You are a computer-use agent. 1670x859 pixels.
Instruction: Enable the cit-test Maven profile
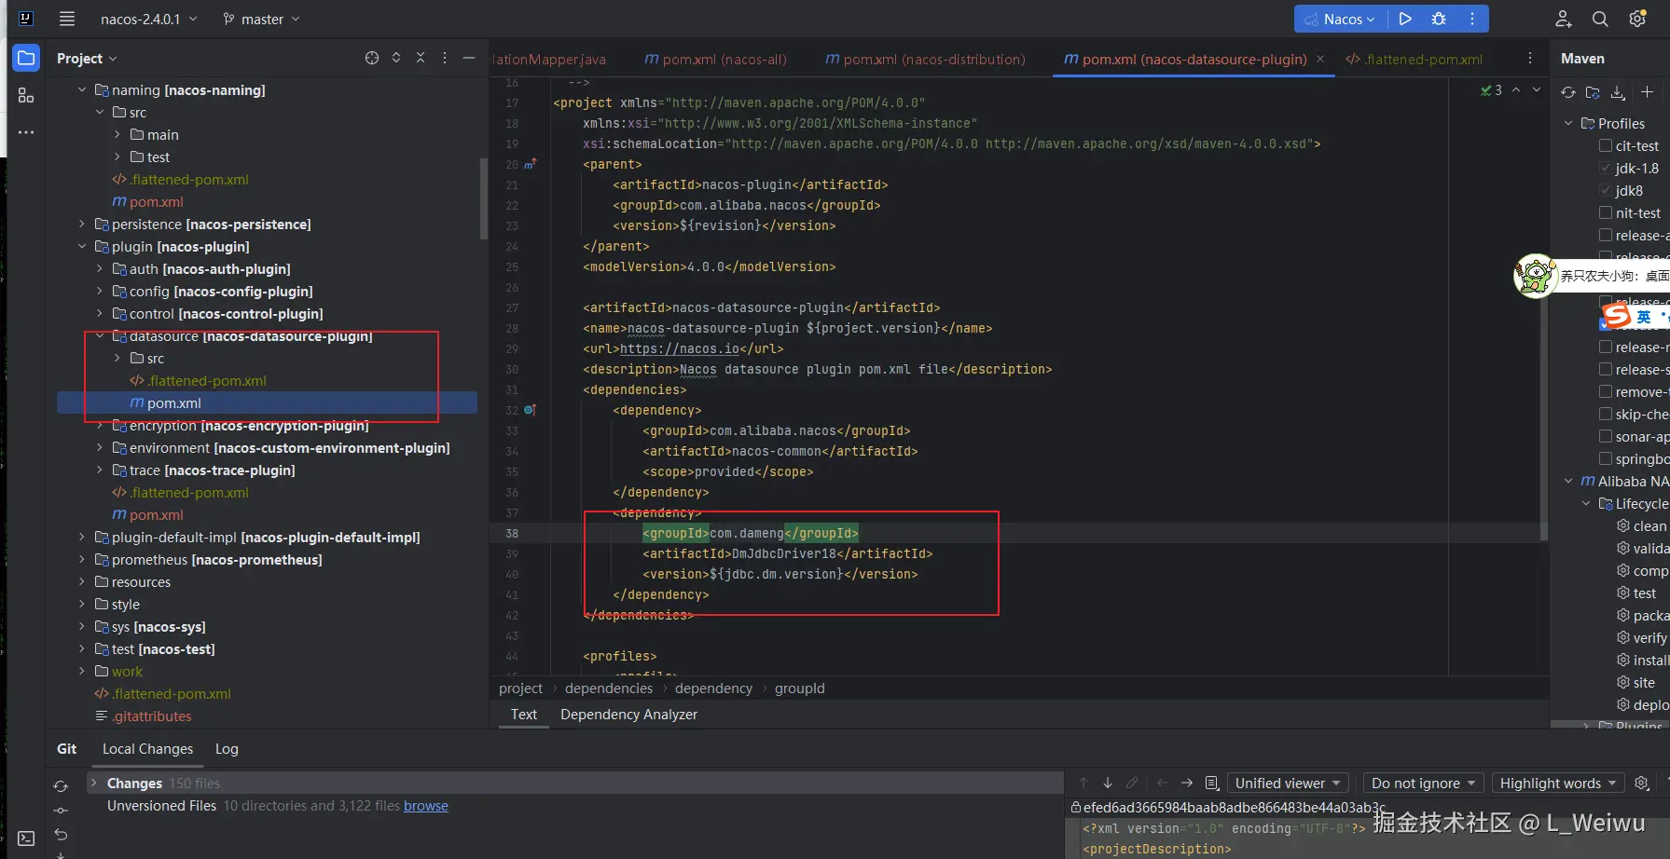[1606, 145]
